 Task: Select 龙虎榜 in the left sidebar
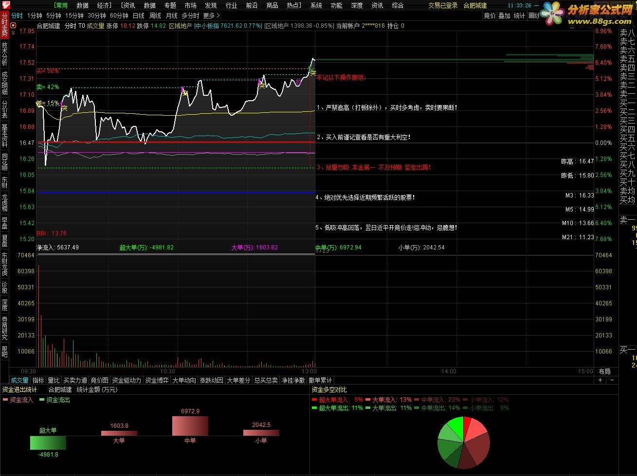4,203
